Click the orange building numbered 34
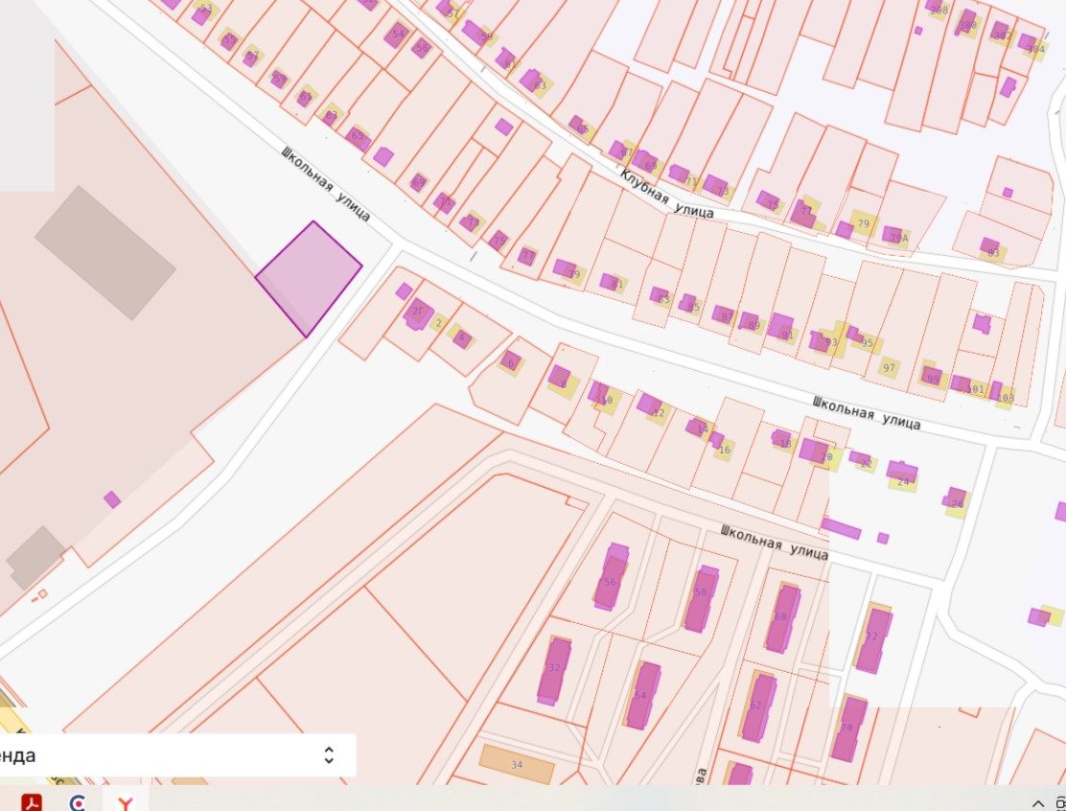The height and width of the screenshot is (811, 1066). (x=517, y=765)
